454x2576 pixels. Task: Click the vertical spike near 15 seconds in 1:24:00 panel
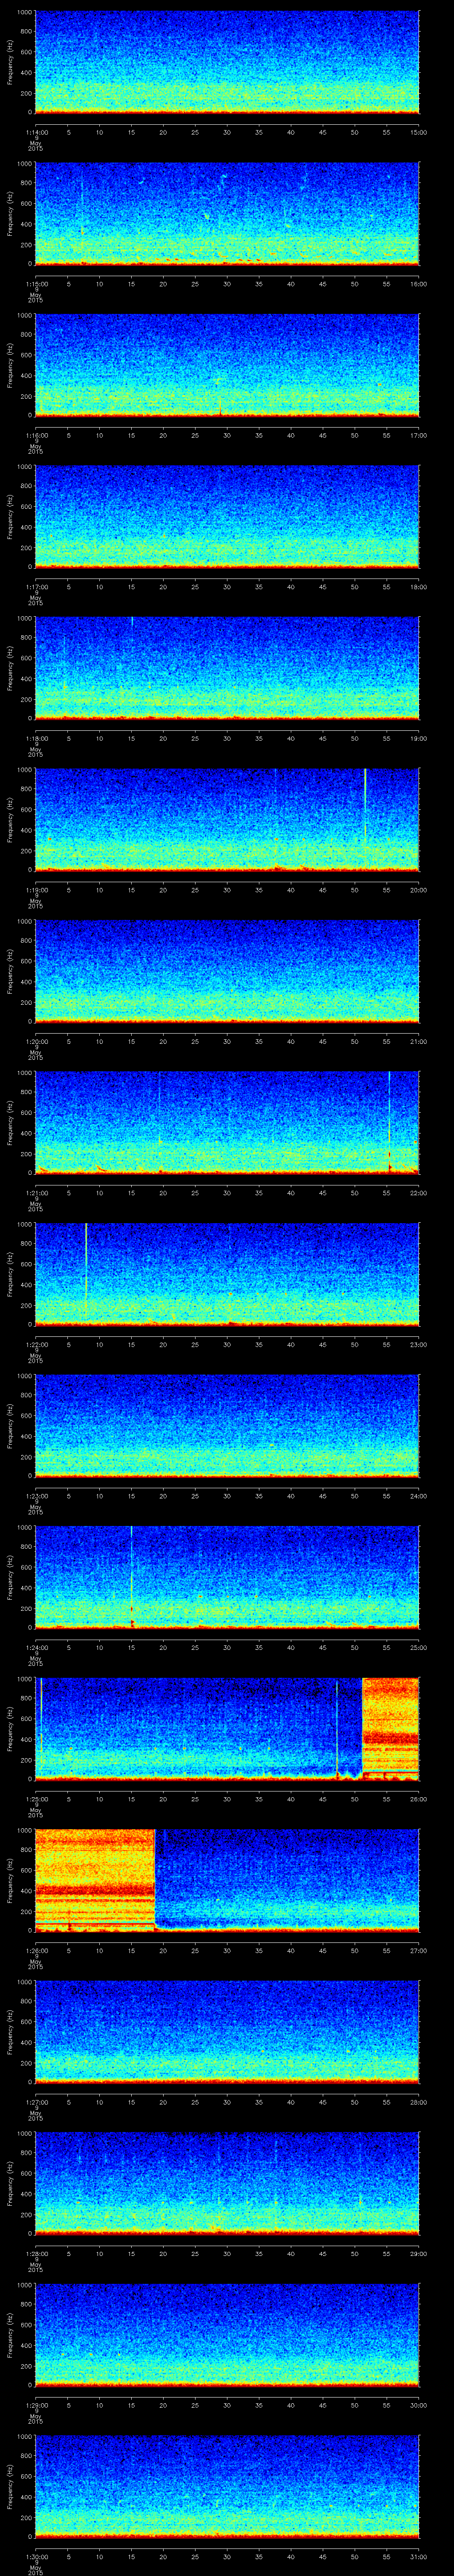pos(132,1576)
